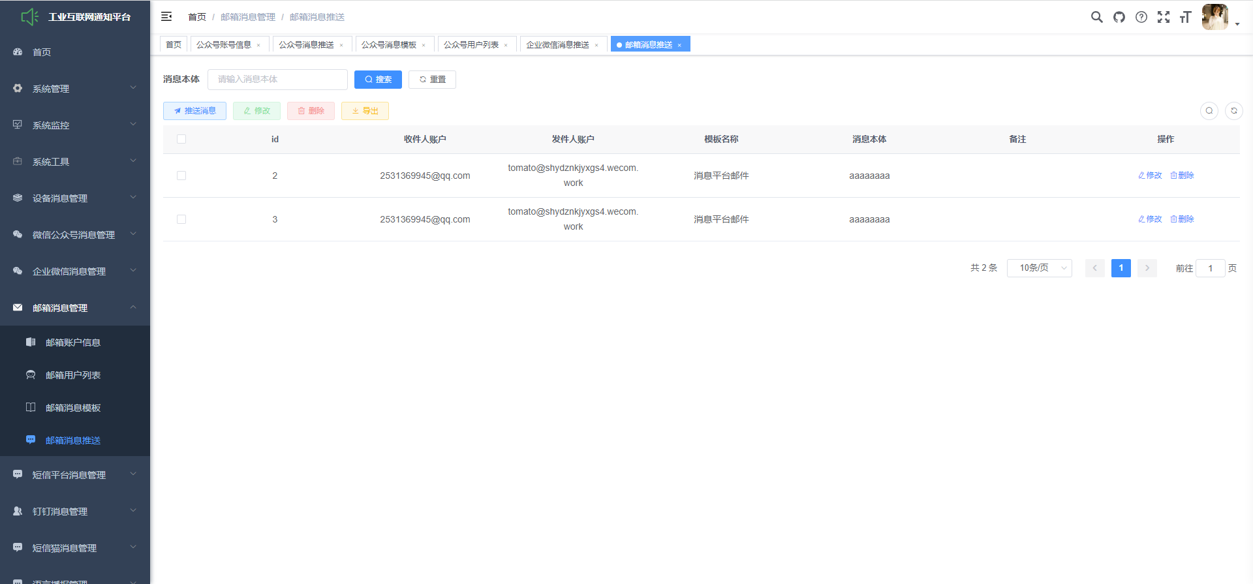Click the 邮箱消息模板 layout icon
The width and height of the screenshot is (1253, 584).
[31, 407]
